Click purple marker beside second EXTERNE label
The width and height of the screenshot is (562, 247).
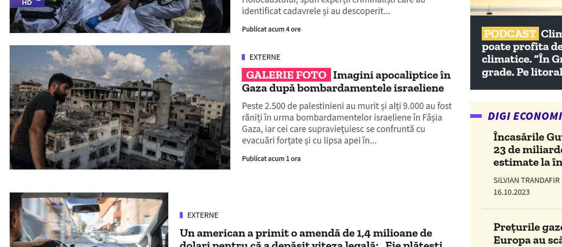181,215
